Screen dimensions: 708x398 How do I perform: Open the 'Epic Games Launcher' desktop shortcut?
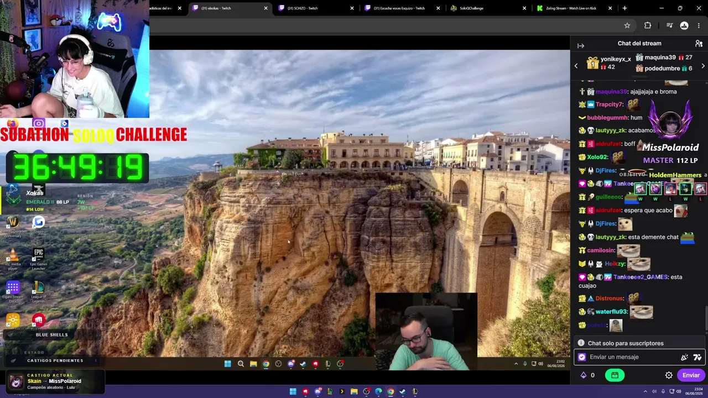coord(38,259)
